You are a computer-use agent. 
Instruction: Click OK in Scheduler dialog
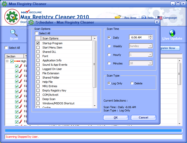pos(116,117)
